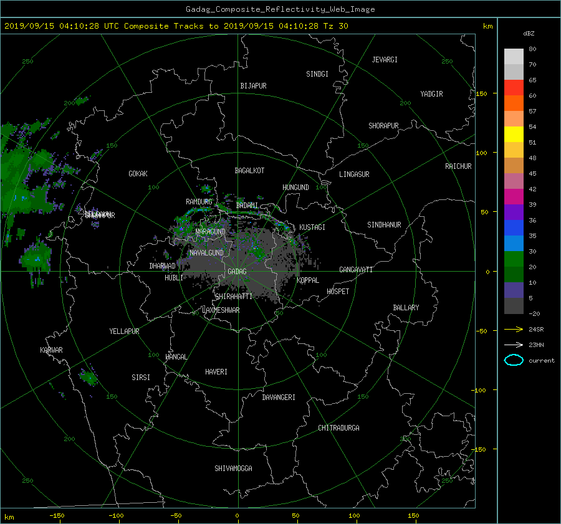561x524 pixels.
Task: Select the HUNGUND label
Action: tap(295, 188)
